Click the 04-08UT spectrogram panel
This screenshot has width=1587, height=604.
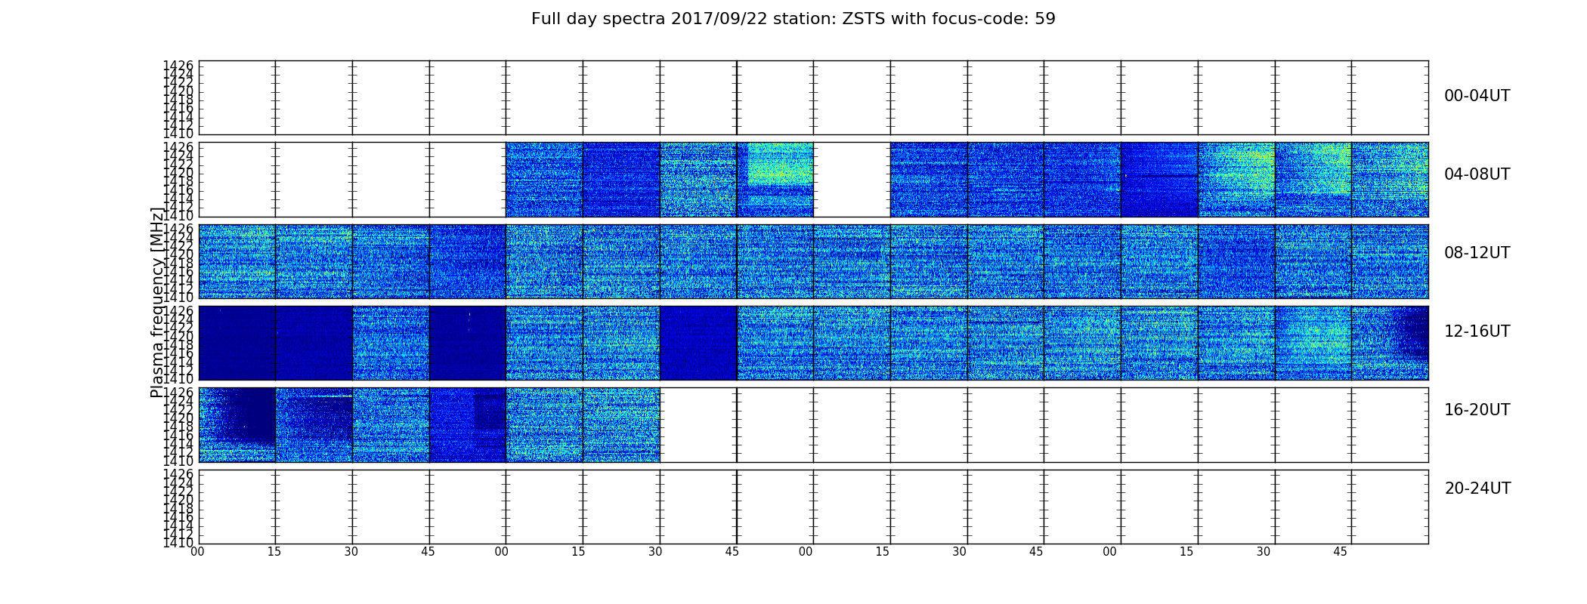pyautogui.click(x=813, y=180)
